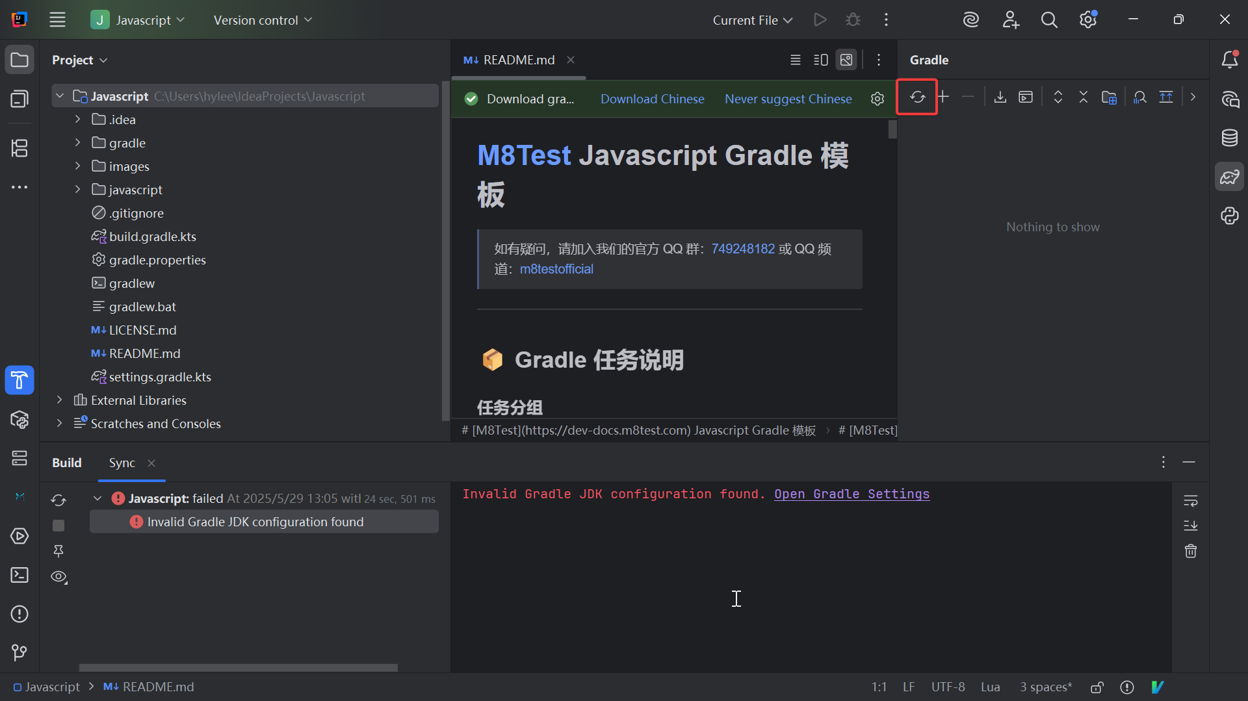Expand the javascript folder in Project tree
This screenshot has height=701, width=1248.
(78, 189)
